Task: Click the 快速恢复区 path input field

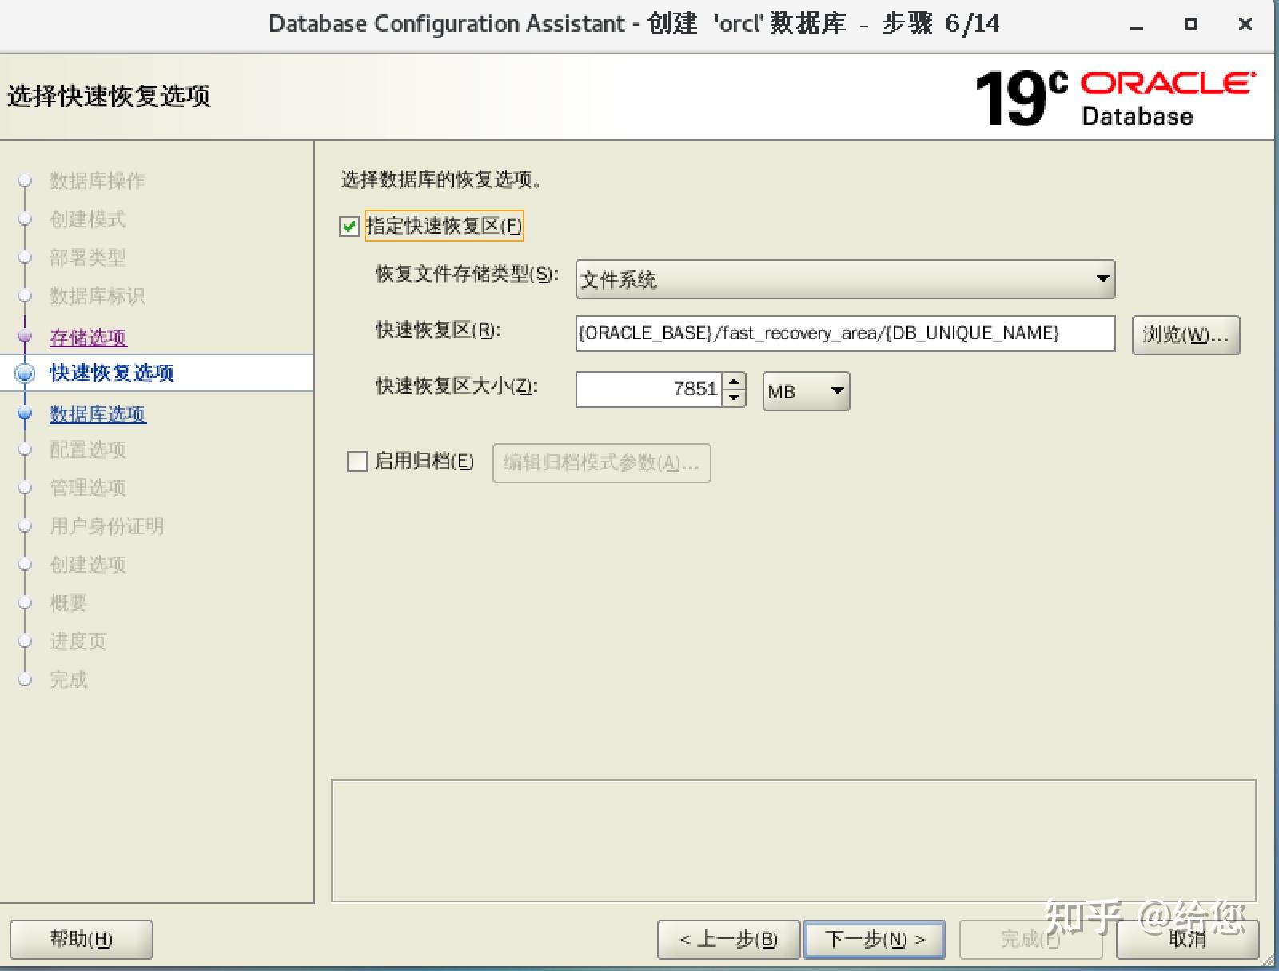Action: click(x=845, y=334)
